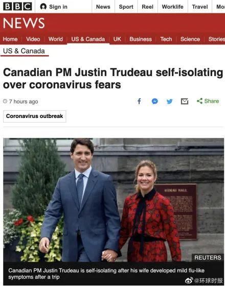Go to the Reel section
The image size is (225, 286).
(x=148, y=7)
